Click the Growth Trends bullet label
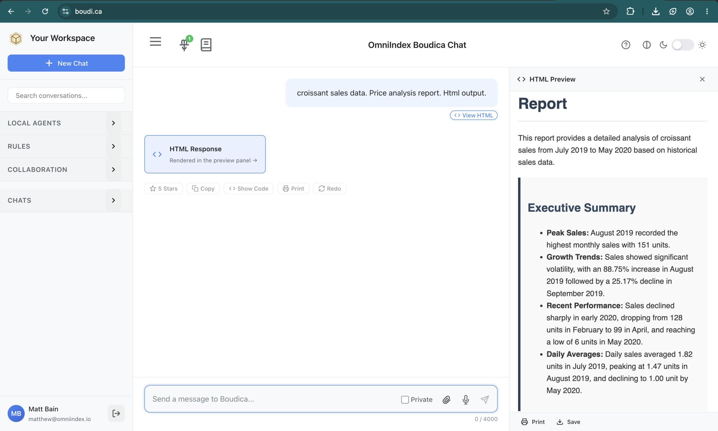718x431 pixels. pos(574,257)
